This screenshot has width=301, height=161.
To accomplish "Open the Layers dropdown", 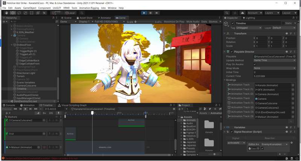I will click(x=272, y=13).
